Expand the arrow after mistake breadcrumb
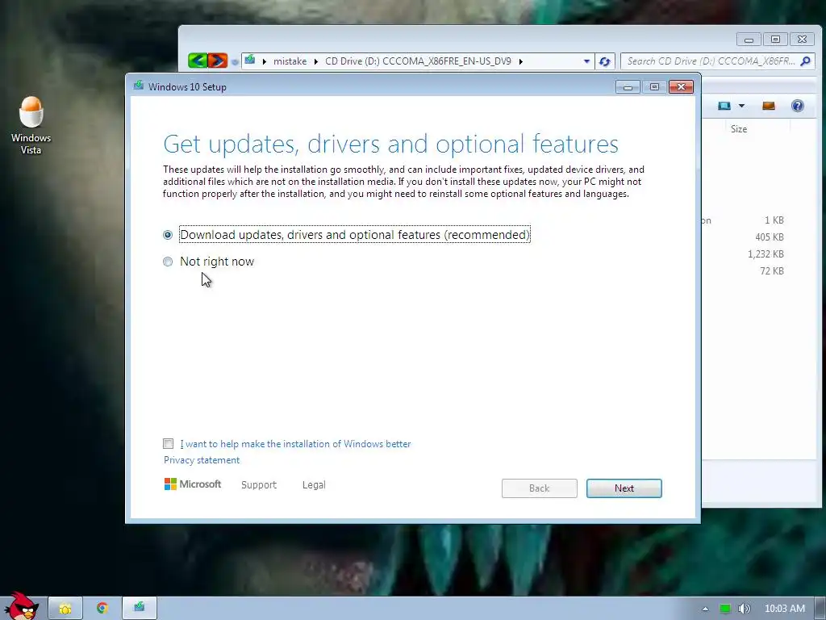The height and width of the screenshot is (620, 826). (x=316, y=61)
